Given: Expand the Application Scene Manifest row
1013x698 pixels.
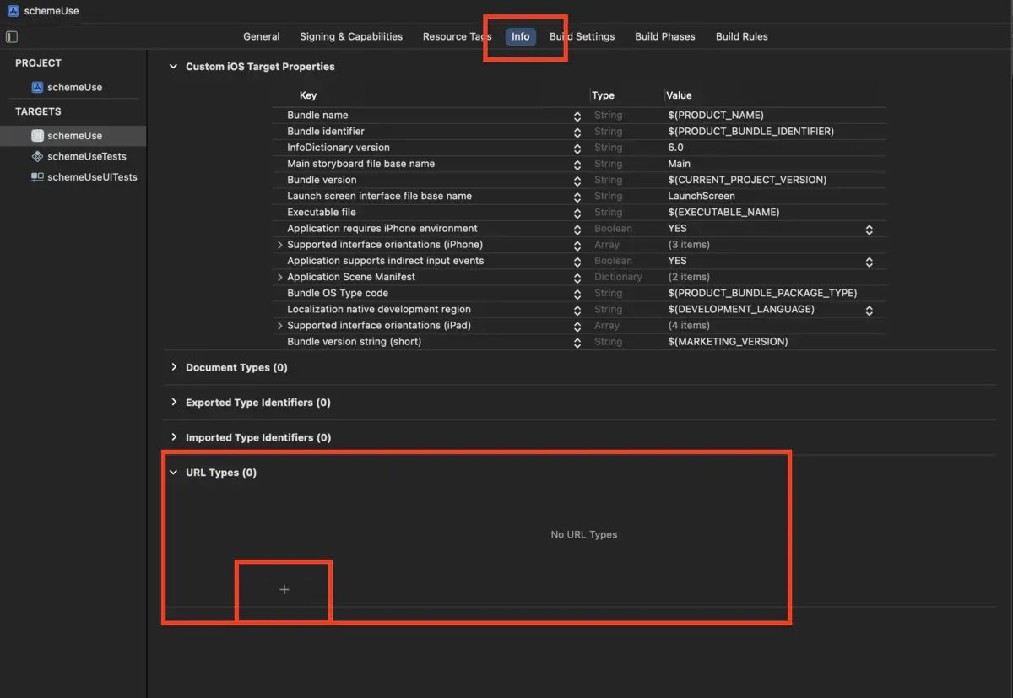Looking at the screenshot, I should click(280, 278).
